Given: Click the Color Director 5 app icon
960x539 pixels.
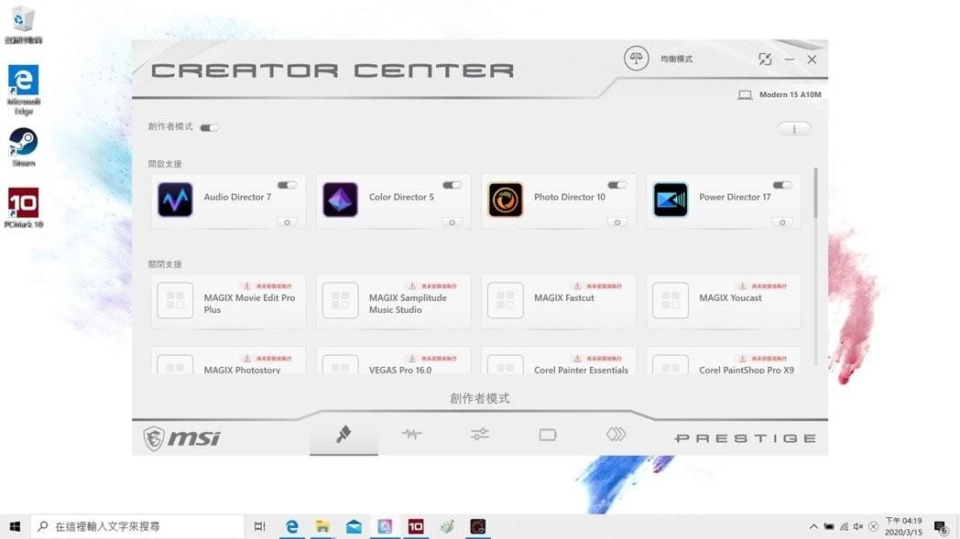Looking at the screenshot, I should [x=341, y=199].
